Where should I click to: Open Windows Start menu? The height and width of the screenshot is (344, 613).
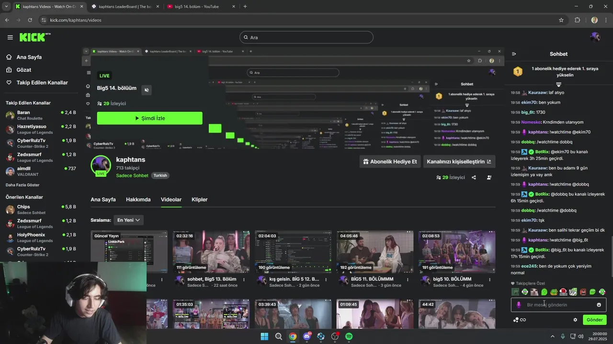[x=264, y=336]
